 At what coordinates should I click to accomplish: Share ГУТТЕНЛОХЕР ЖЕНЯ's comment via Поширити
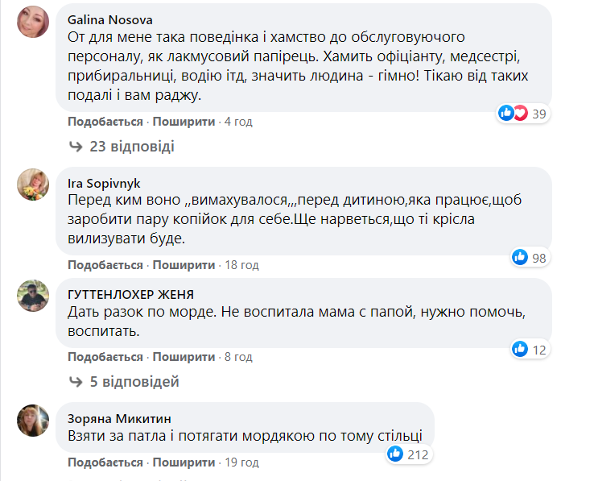[184, 357]
